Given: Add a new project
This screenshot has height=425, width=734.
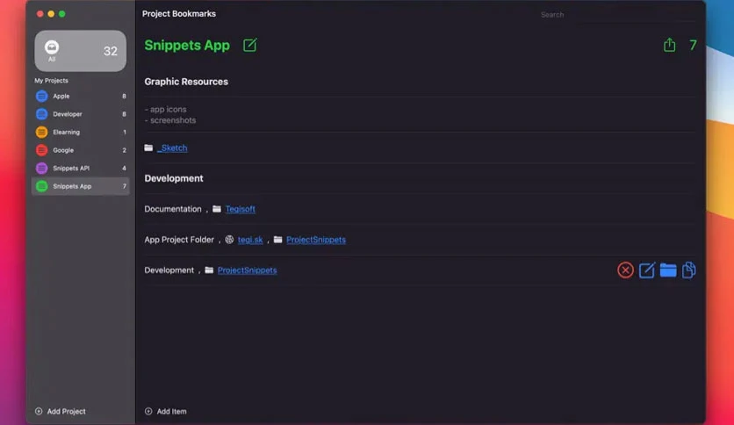Looking at the screenshot, I should pyautogui.click(x=61, y=411).
